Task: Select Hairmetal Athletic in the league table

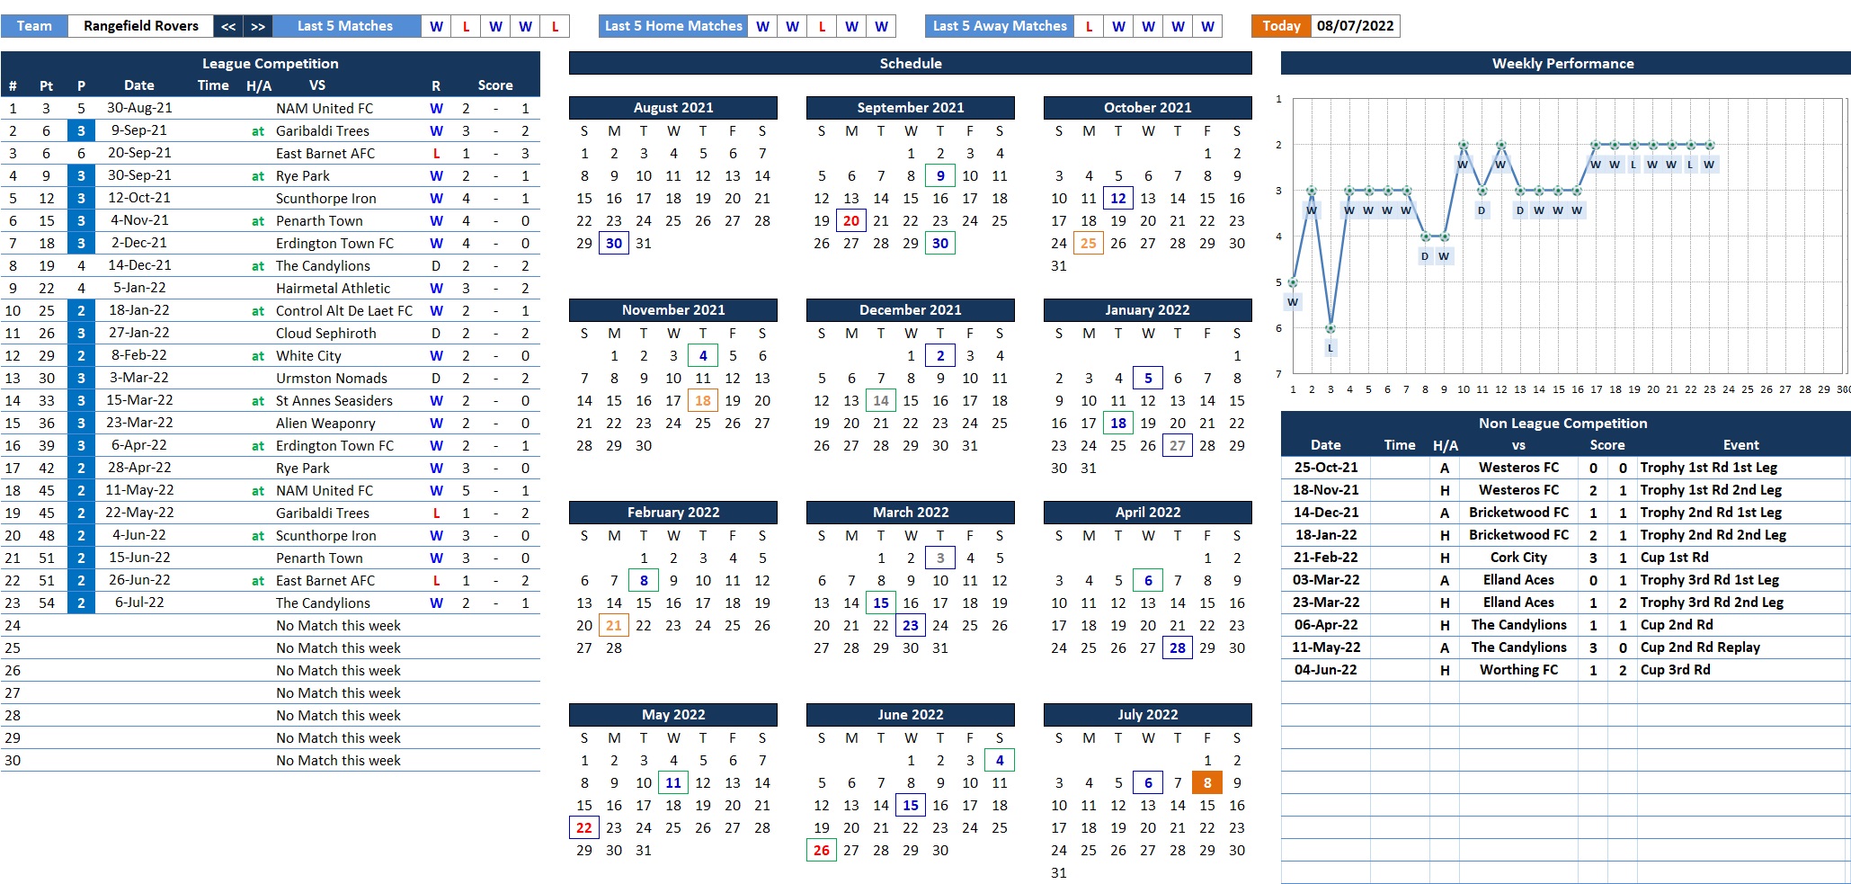Action: click(333, 288)
